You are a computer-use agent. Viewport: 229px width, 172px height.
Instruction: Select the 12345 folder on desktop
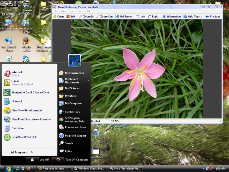[x=44, y=7]
